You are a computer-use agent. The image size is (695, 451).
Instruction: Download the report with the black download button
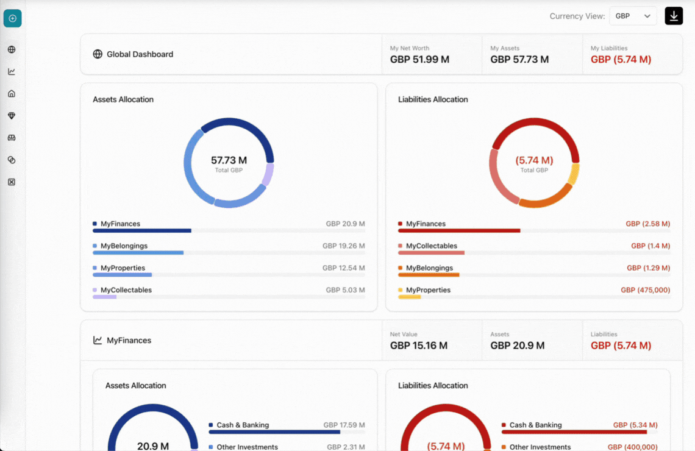tap(674, 16)
